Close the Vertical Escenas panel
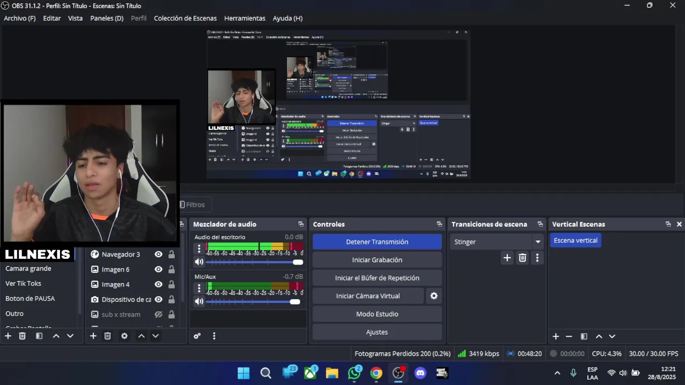685x385 pixels. 679,224
